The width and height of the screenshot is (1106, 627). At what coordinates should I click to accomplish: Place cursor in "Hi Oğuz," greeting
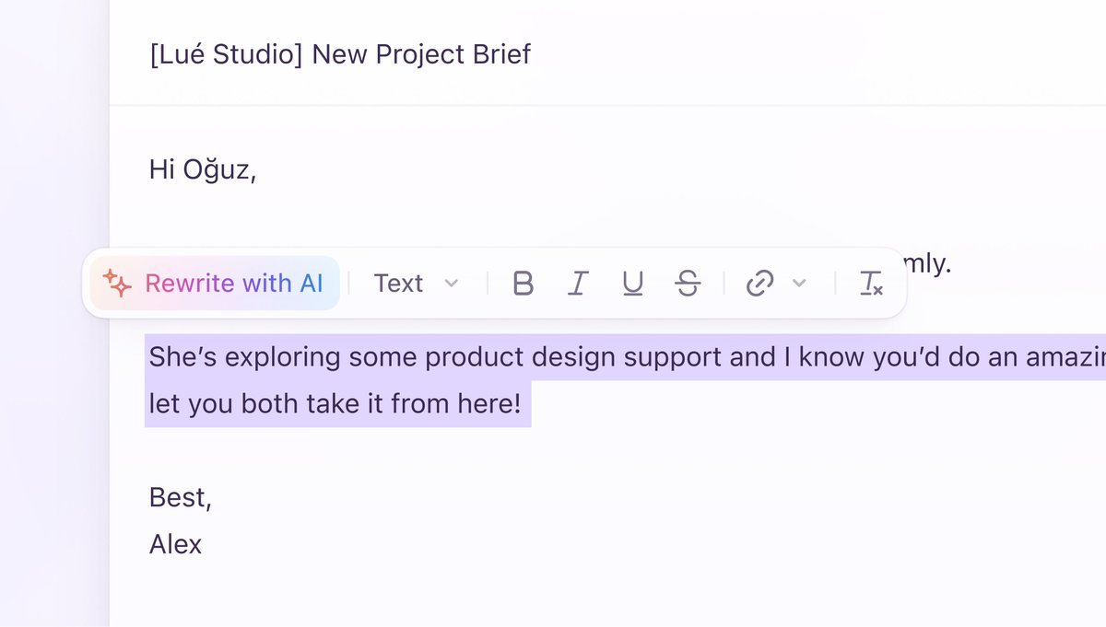click(202, 170)
